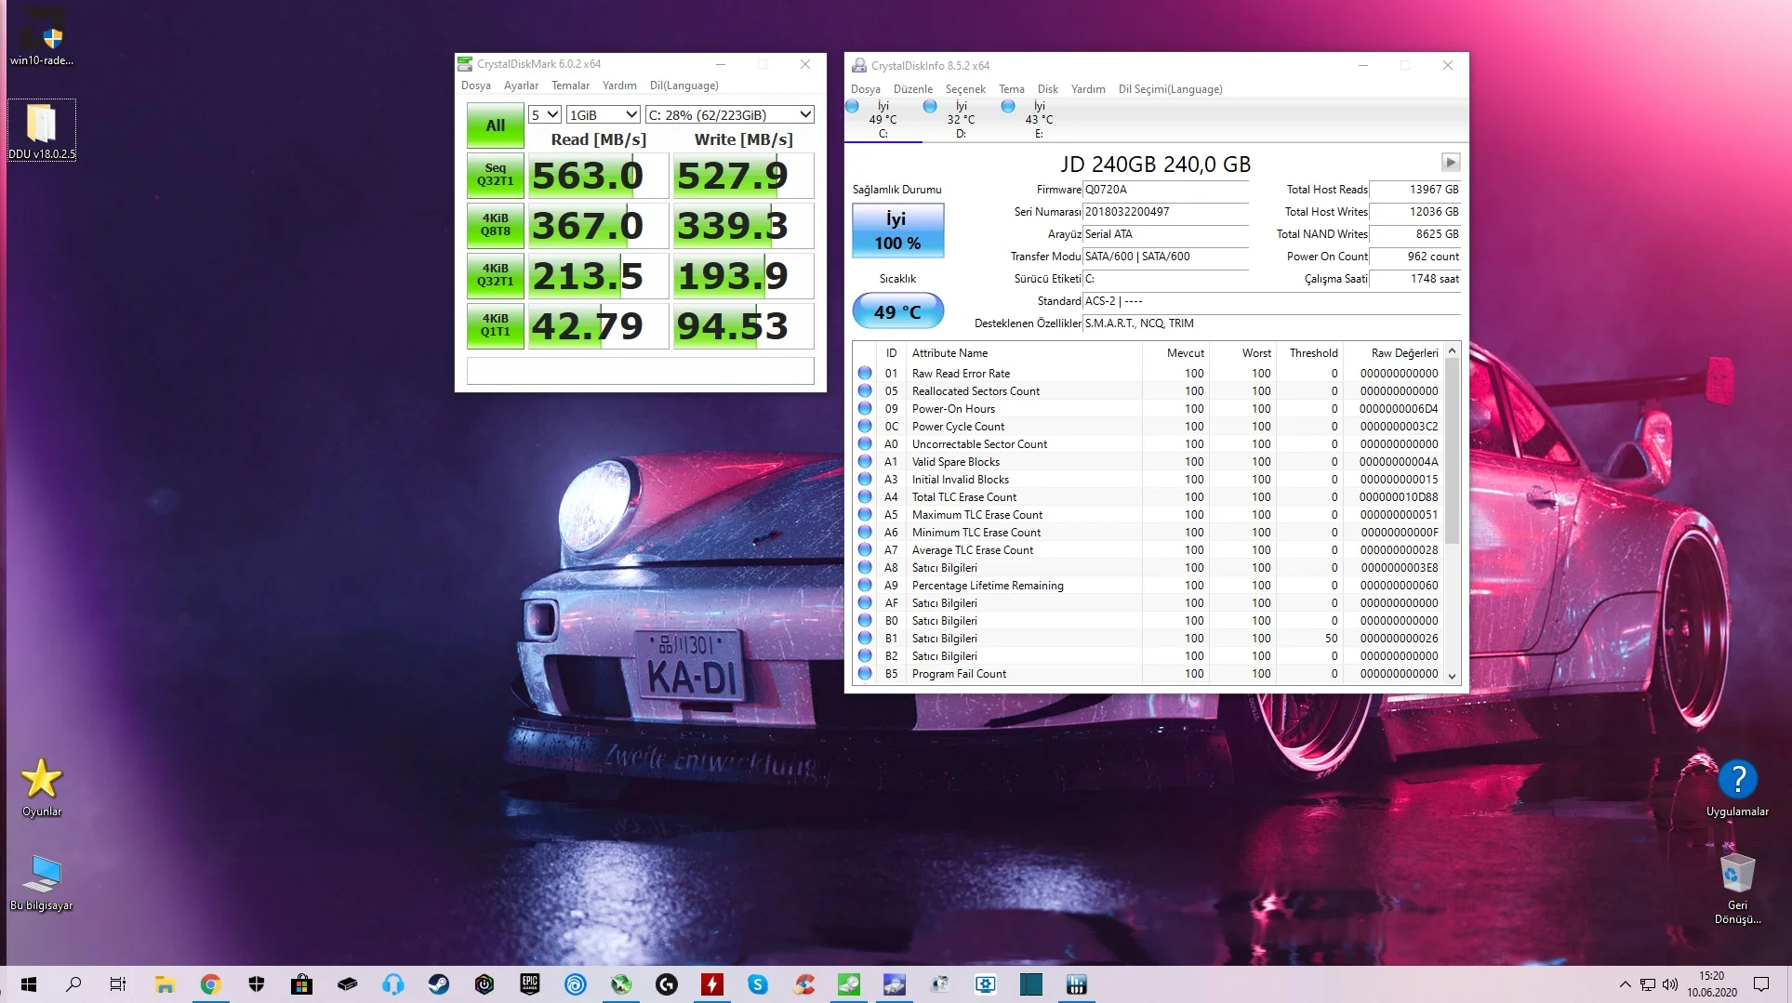1792x1003 pixels.
Task: Open Google Chrome from the taskbar
Action: tap(211, 984)
